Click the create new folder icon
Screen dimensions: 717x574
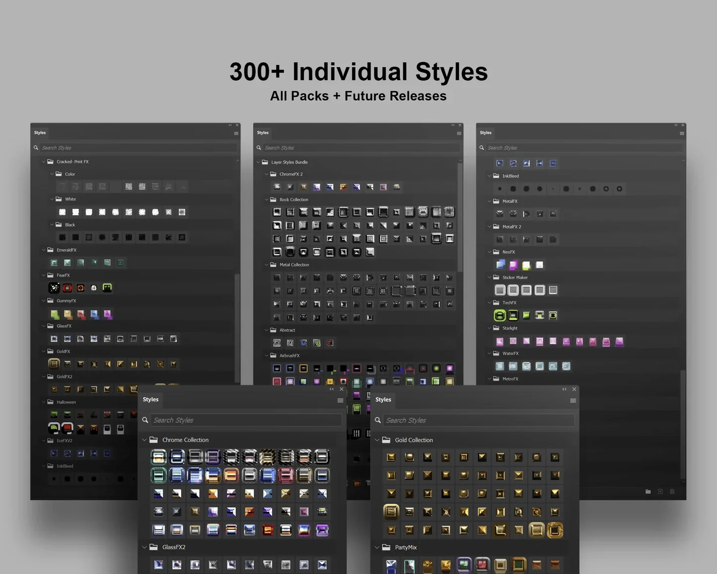[x=648, y=492]
